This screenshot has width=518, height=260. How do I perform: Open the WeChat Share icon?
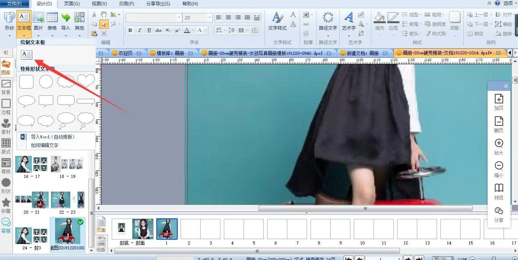click(499, 211)
